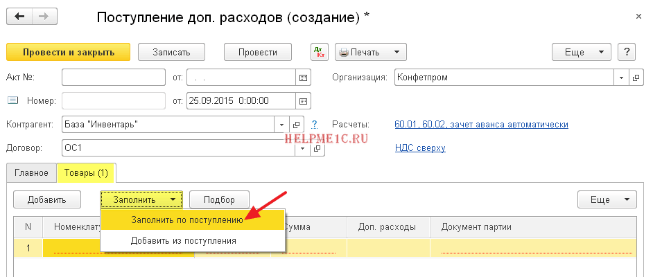Go forward with the right arrow button

(44, 17)
